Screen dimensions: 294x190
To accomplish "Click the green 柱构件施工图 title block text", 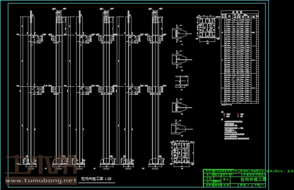I will coord(253,179).
